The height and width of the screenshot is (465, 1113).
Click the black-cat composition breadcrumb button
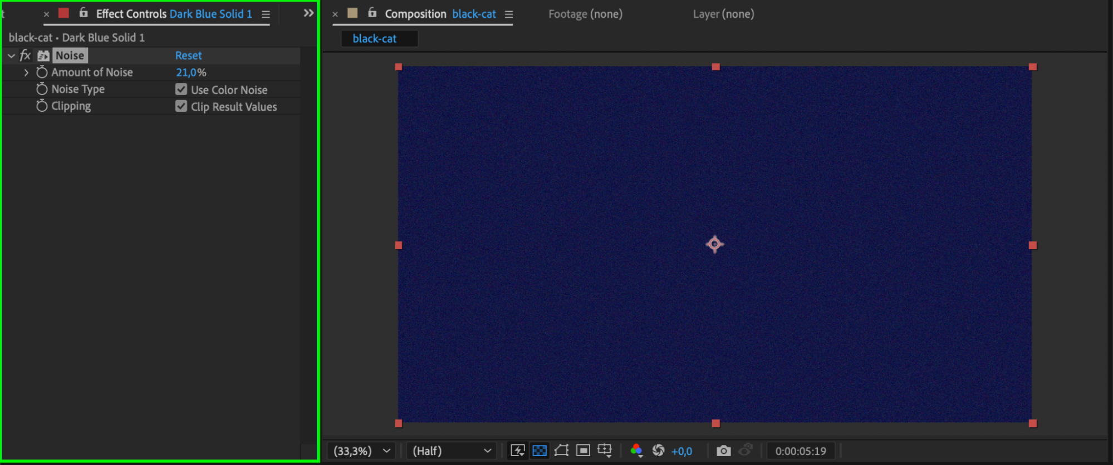[375, 39]
